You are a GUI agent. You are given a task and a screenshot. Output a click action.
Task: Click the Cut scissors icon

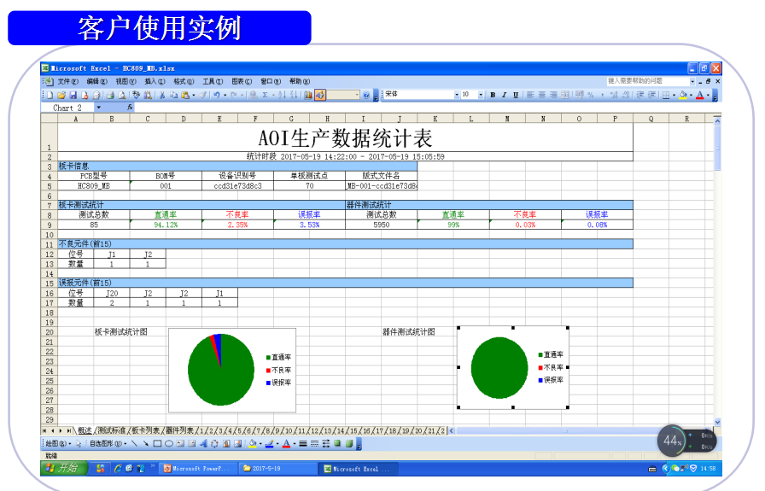pos(161,95)
